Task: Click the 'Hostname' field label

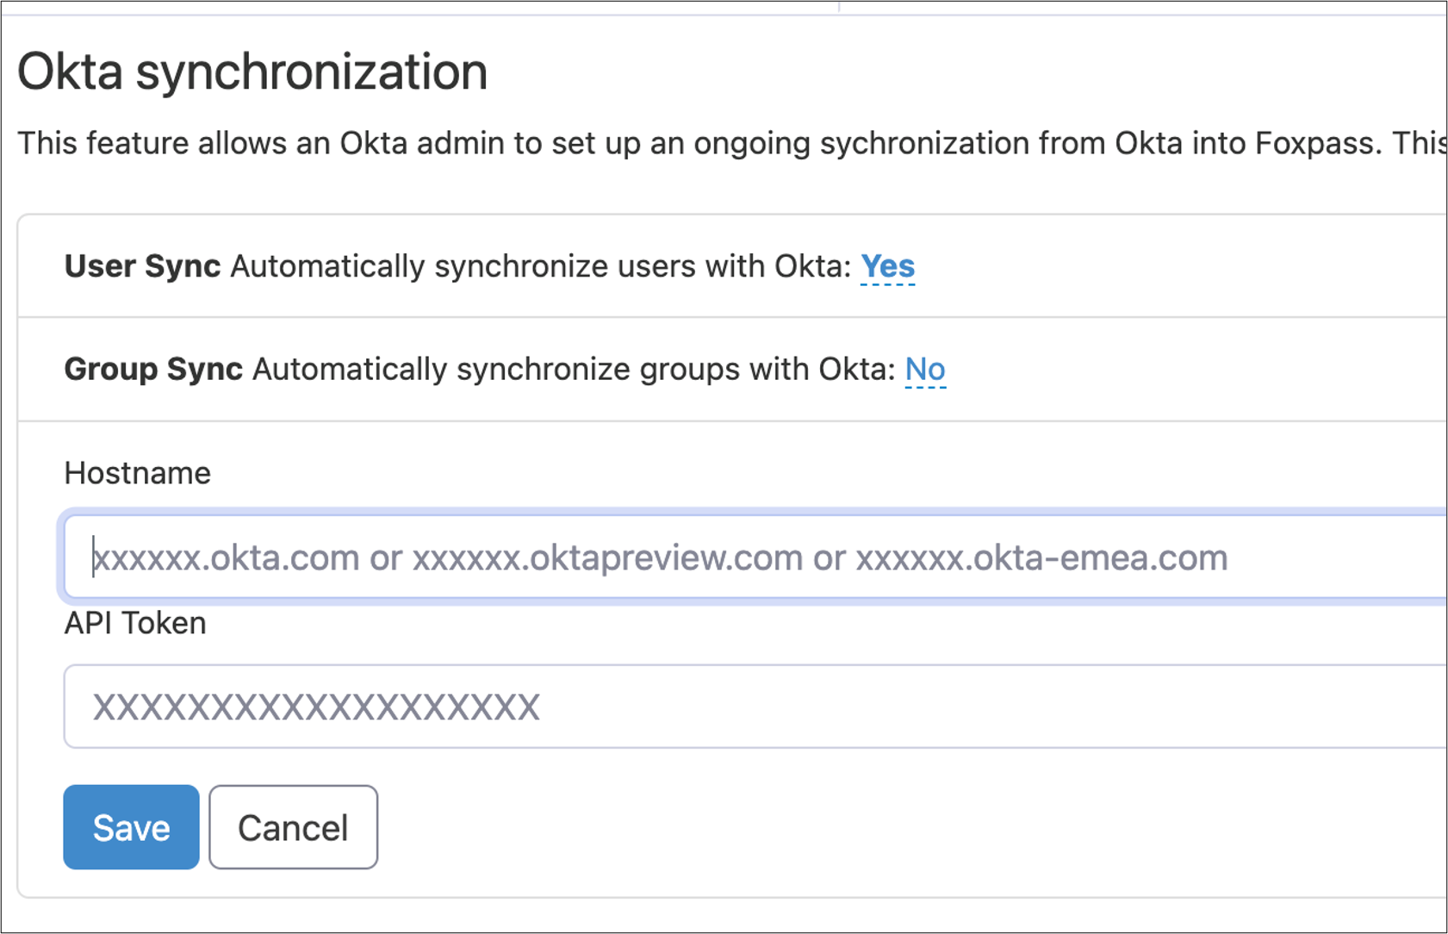Action: (x=138, y=473)
